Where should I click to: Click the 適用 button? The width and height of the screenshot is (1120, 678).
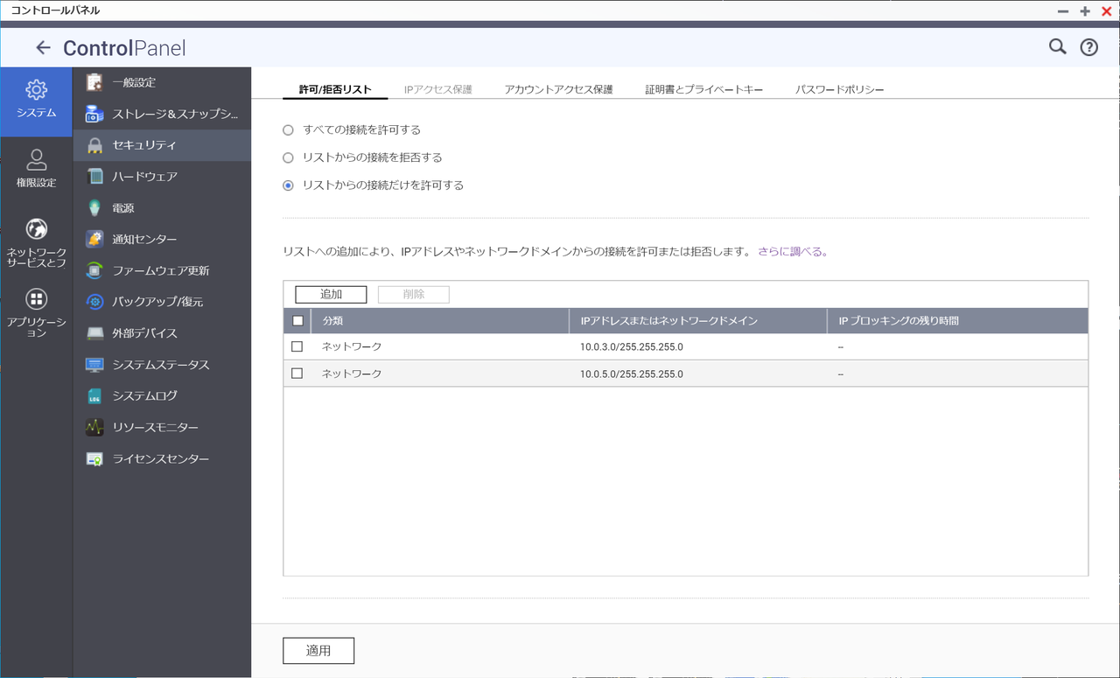(x=318, y=650)
